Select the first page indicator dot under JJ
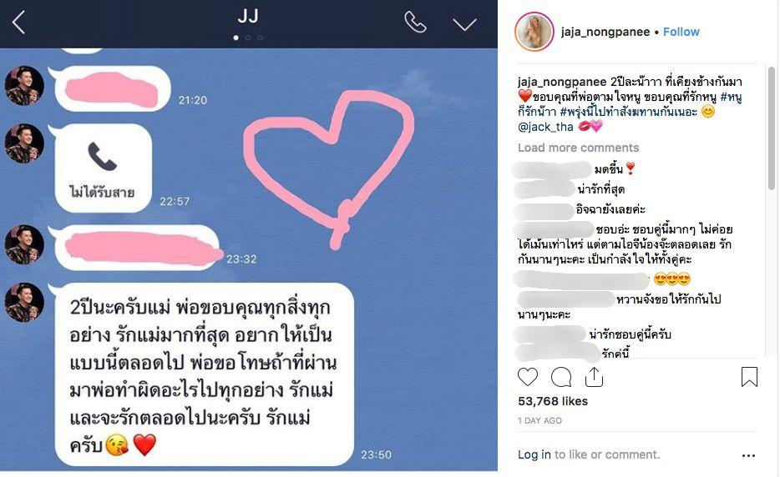This screenshot has height=477, width=780. pos(236,38)
